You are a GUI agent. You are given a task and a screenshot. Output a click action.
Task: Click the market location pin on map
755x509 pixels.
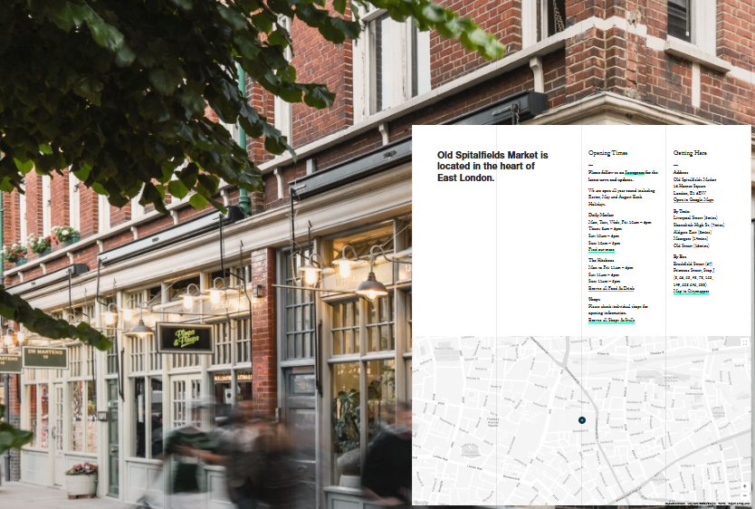tap(581, 420)
